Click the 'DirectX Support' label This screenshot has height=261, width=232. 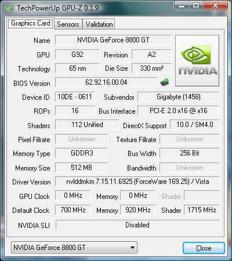(x=145, y=126)
